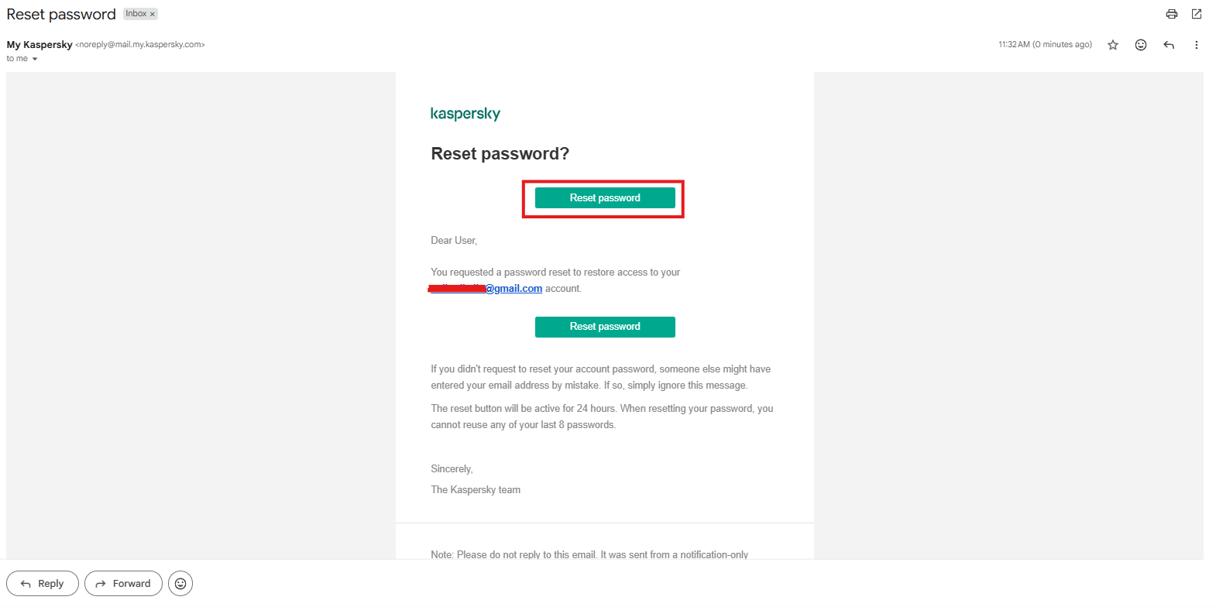This screenshot has height=607, width=1216.
Task: Remove the Inbox label with its x
Action: click(153, 14)
